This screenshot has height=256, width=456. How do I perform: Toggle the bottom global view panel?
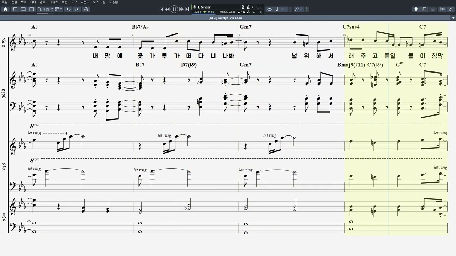click(x=23, y=9)
